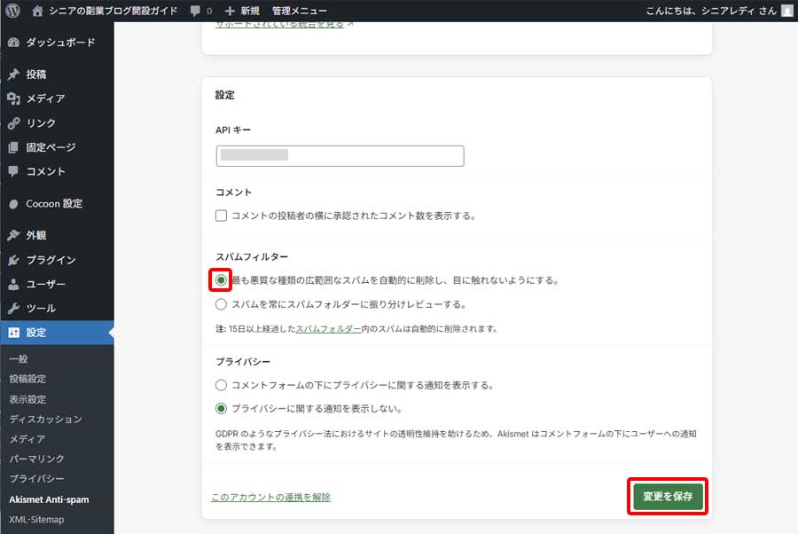The height and width of the screenshot is (534, 798).
Task: Select the strict spam auto-delete radio option
Action: click(221, 280)
